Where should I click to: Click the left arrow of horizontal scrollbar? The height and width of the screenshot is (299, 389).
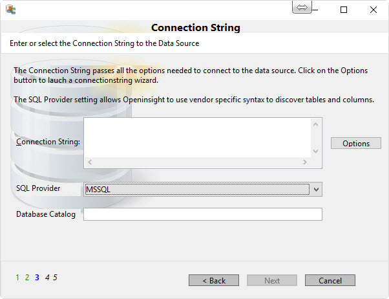[x=90, y=162]
